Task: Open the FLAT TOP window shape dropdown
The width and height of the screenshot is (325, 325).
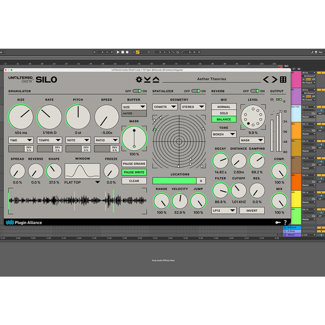Action: coord(82,182)
